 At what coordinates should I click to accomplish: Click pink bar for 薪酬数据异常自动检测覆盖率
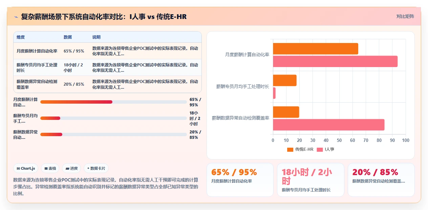[329, 125]
